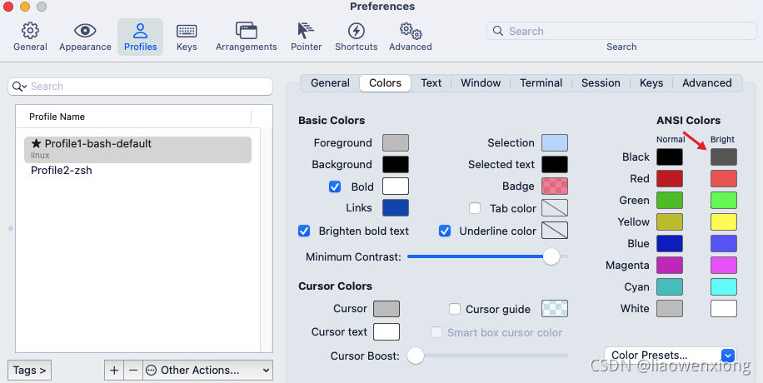Click the ANSI Normal Yellow swatch

point(670,222)
